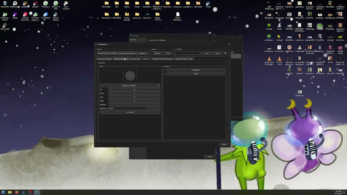The image size is (347, 195).
Task: Open the Windows Start menu
Action: point(3,192)
